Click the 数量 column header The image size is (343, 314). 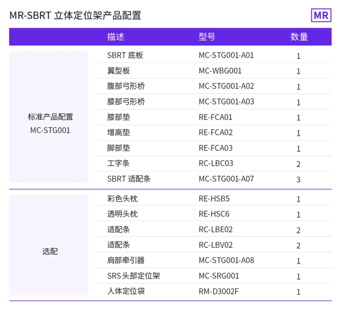[299, 37]
